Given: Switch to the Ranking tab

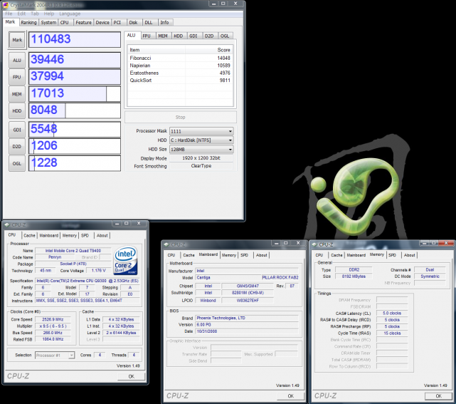Looking at the screenshot, I should [x=28, y=22].
